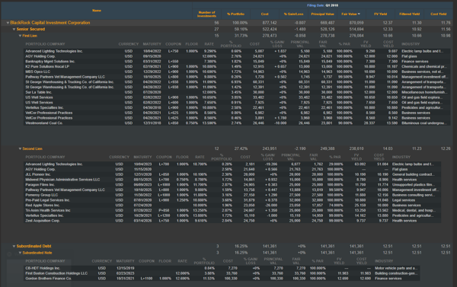Select First Boston Construction Holdings LLC row
This screenshot has width=457, height=287.
click(x=222, y=273)
